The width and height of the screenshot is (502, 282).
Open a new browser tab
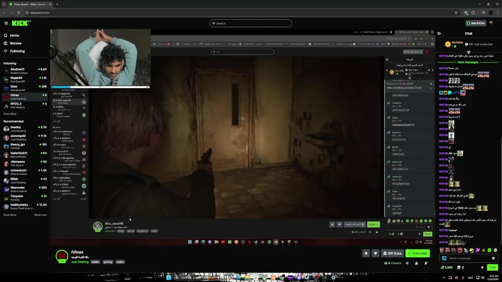pyautogui.click(x=57, y=4)
